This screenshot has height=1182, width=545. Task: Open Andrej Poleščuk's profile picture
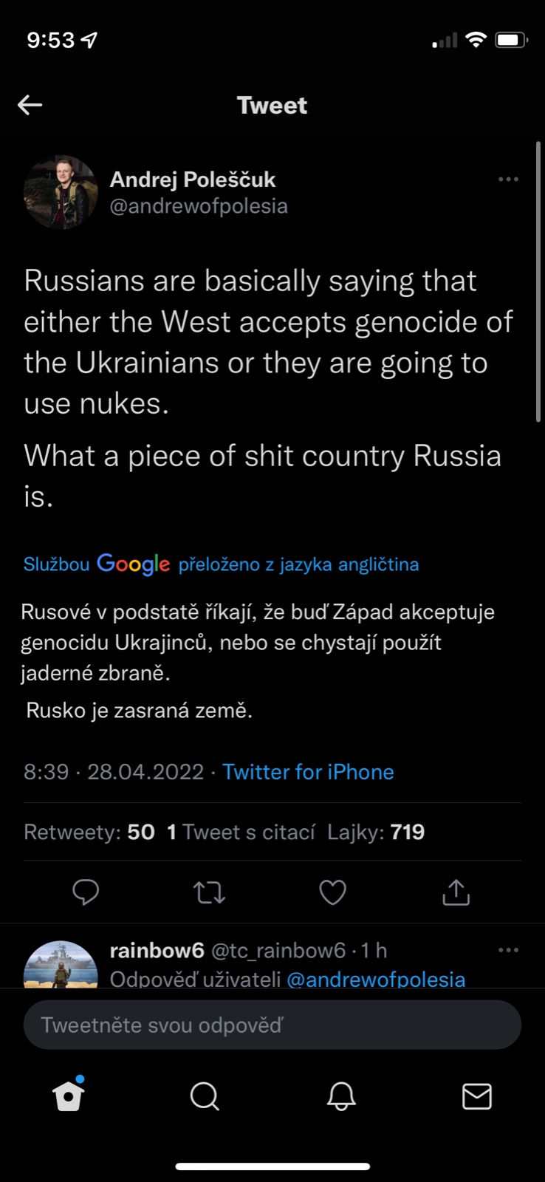(61, 192)
